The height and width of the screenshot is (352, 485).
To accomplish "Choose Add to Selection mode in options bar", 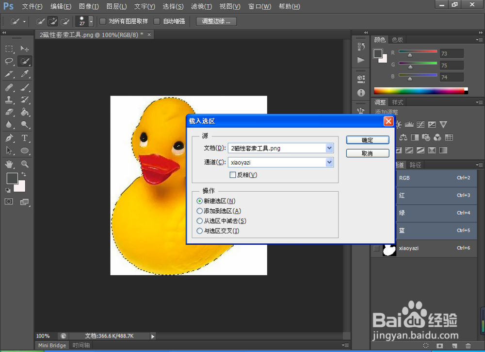I will pyautogui.click(x=52, y=21).
